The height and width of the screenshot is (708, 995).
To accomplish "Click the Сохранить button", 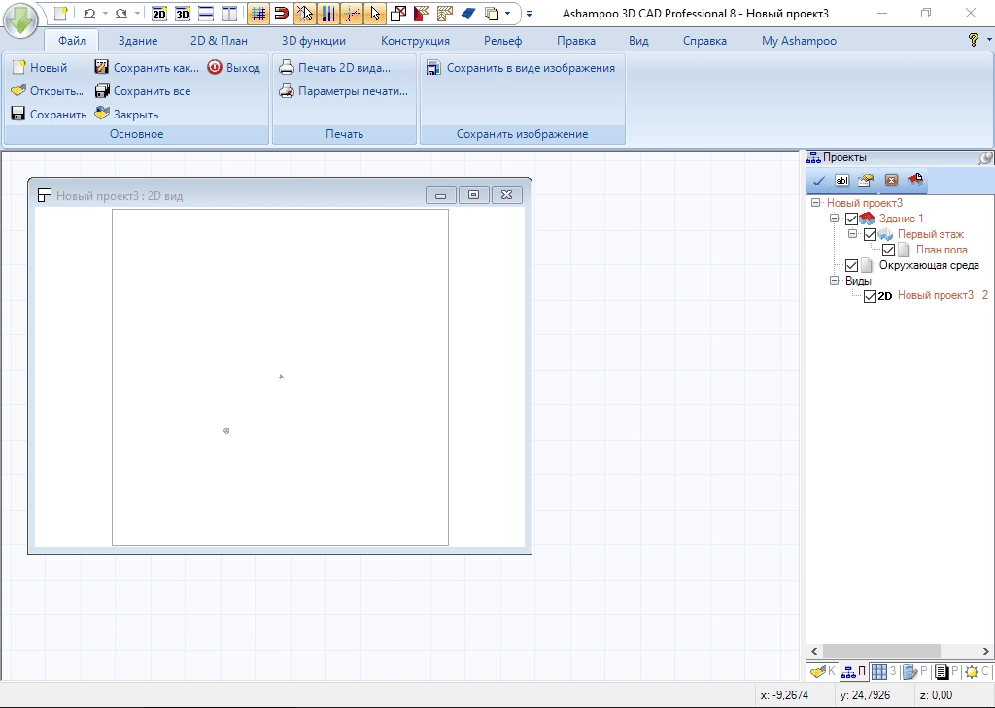I will click(x=49, y=115).
